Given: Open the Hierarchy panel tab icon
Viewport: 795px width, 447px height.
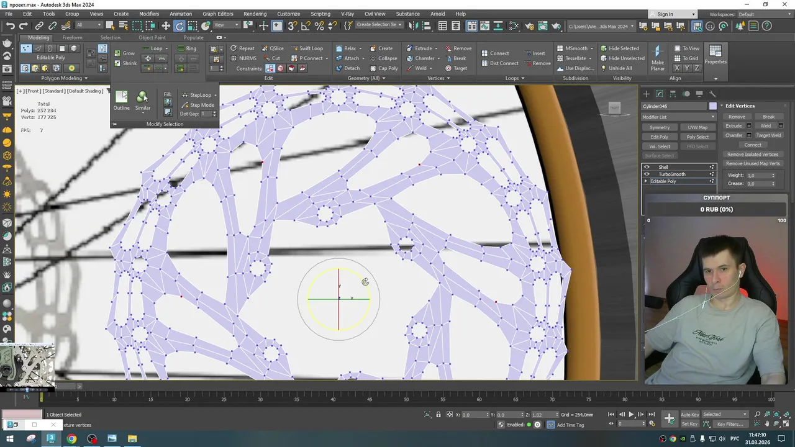Looking at the screenshot, I should pos(673,94).
